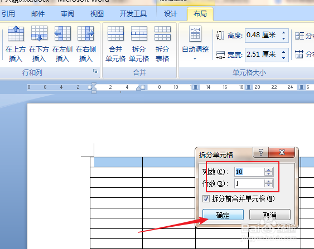314x249 pixels.
Task: Close the 拆分单元格 dialog
Action: [282, 152]
